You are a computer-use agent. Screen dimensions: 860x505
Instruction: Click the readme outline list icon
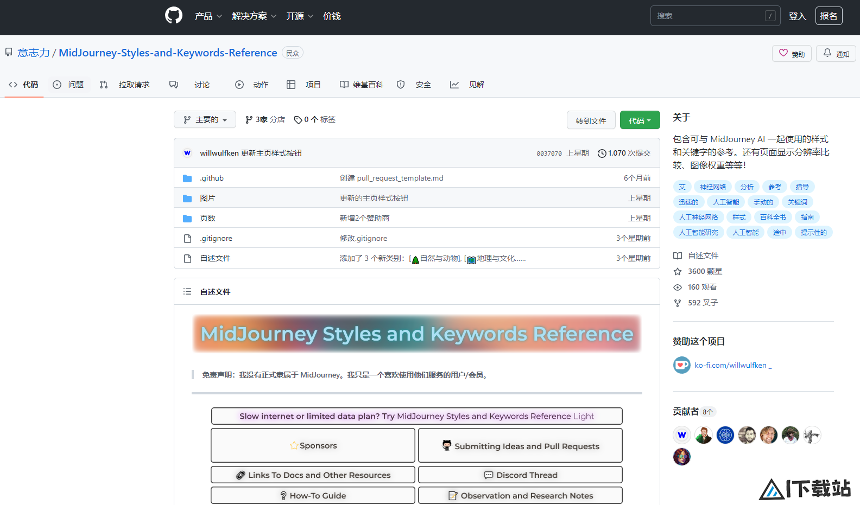187,291
